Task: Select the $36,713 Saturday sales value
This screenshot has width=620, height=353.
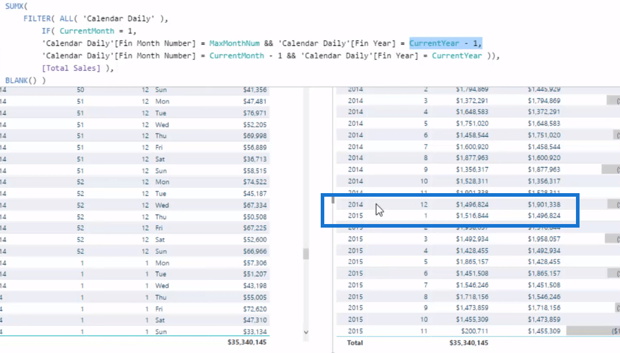Action: tap(255, 159)
